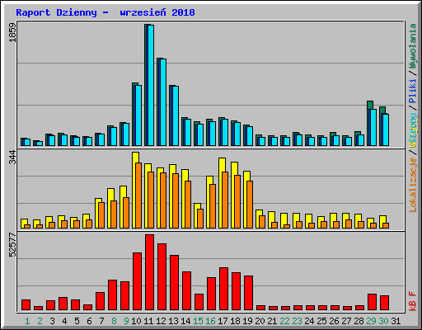Click the chart title Raport Dzienny

point(56,12)
